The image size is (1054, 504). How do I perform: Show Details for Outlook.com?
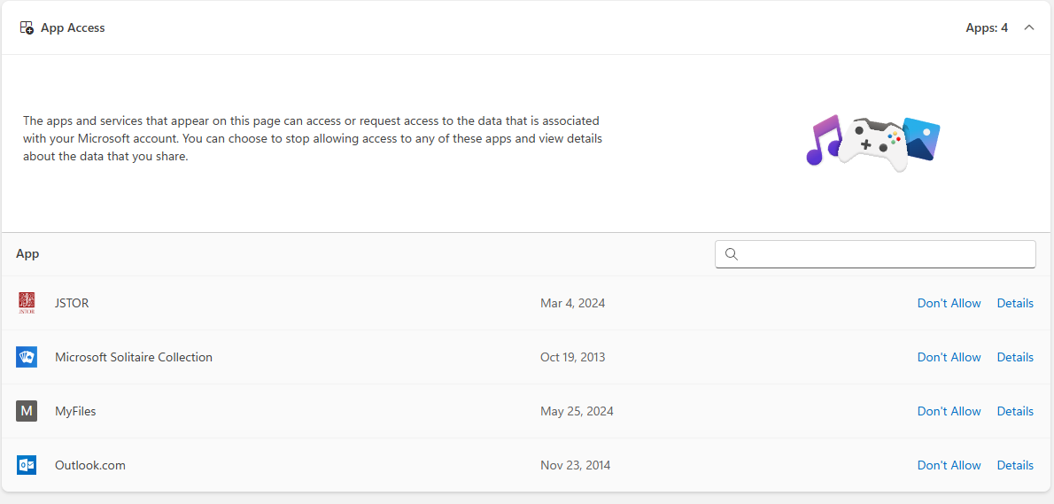[x=1015, y=465]
